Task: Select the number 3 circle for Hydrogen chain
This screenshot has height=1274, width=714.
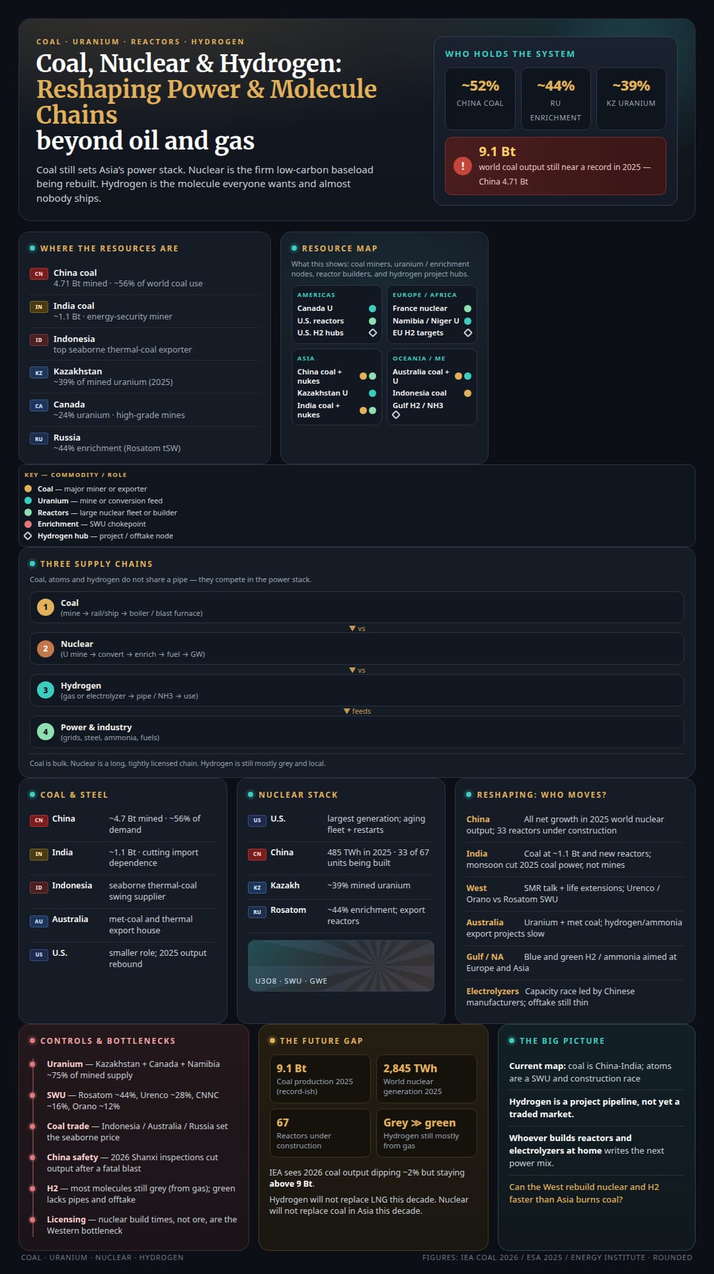Action: pyautogui.click(x=46, y=690)
